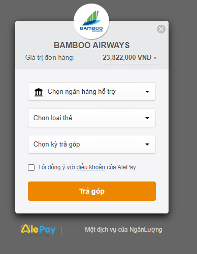Click the bank building icon

point(39,92)
